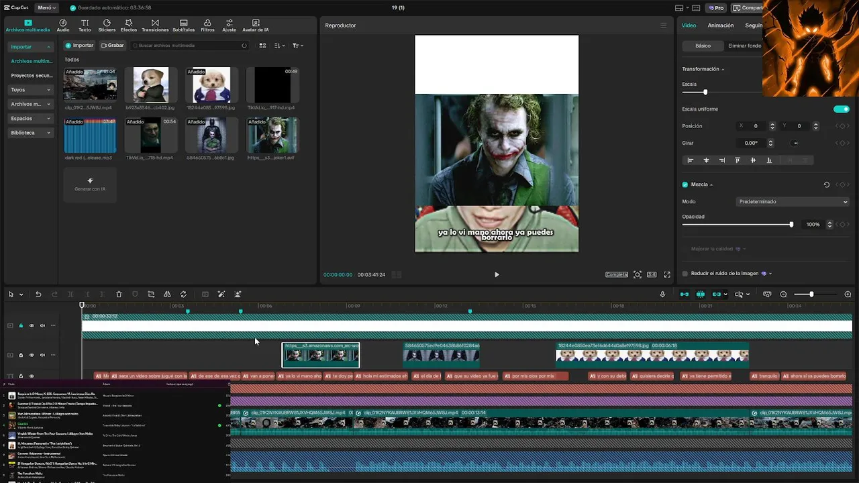Click the align top icon
The image size is (859, 483).
click(738, 160)
